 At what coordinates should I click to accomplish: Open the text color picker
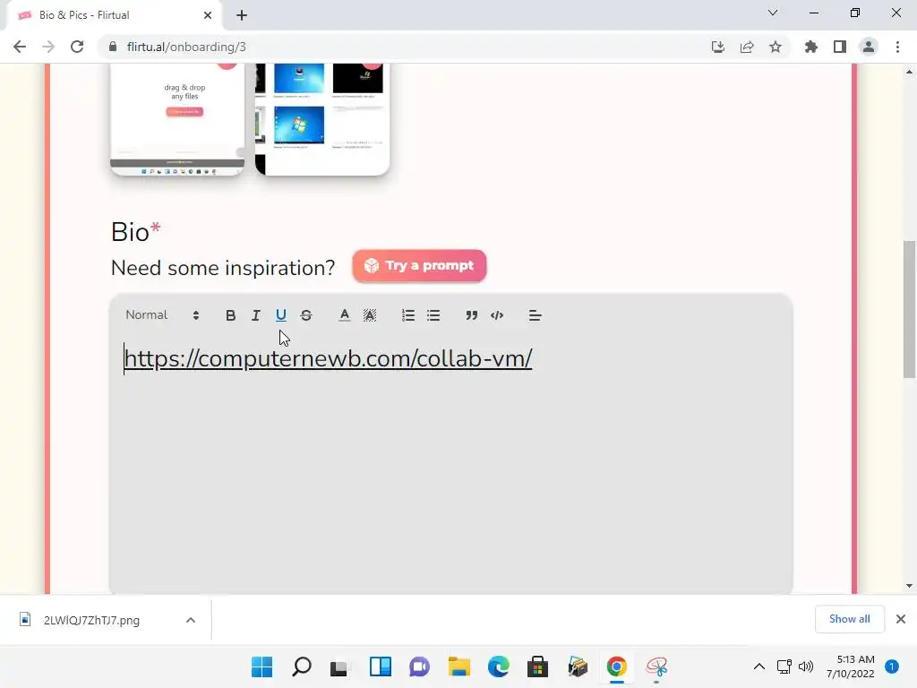pos(345,315)
